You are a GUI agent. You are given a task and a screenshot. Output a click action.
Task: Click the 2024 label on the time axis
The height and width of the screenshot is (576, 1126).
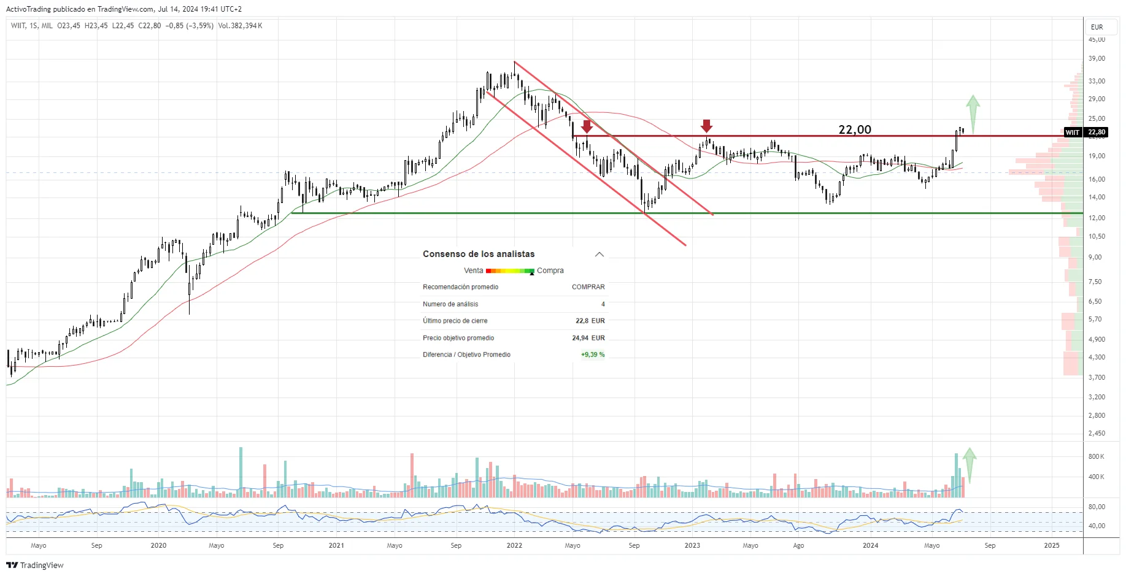click(x=871, y=545)
